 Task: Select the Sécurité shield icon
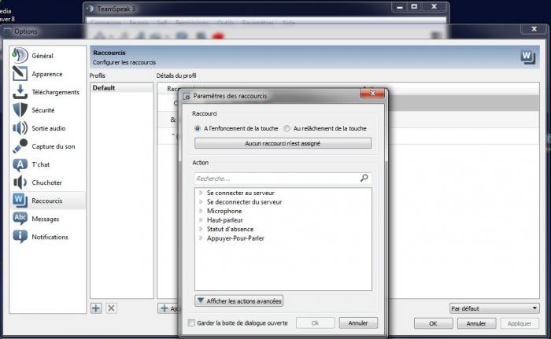point(20,110)
